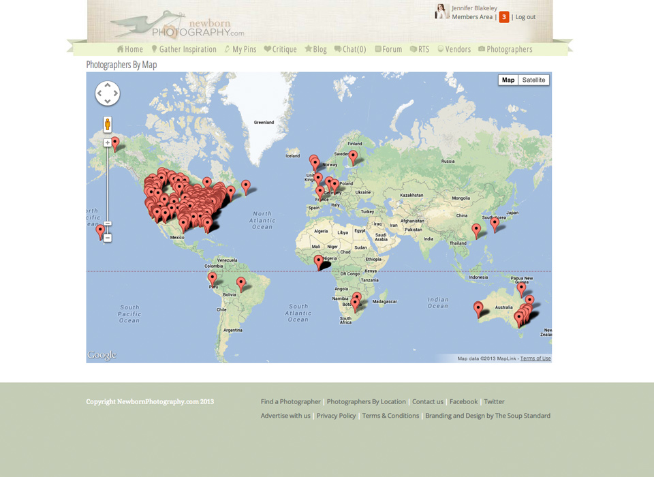Screen dimensions: 654x477
Task: Open the Vendors page
Action: click(x=454, y=49)
